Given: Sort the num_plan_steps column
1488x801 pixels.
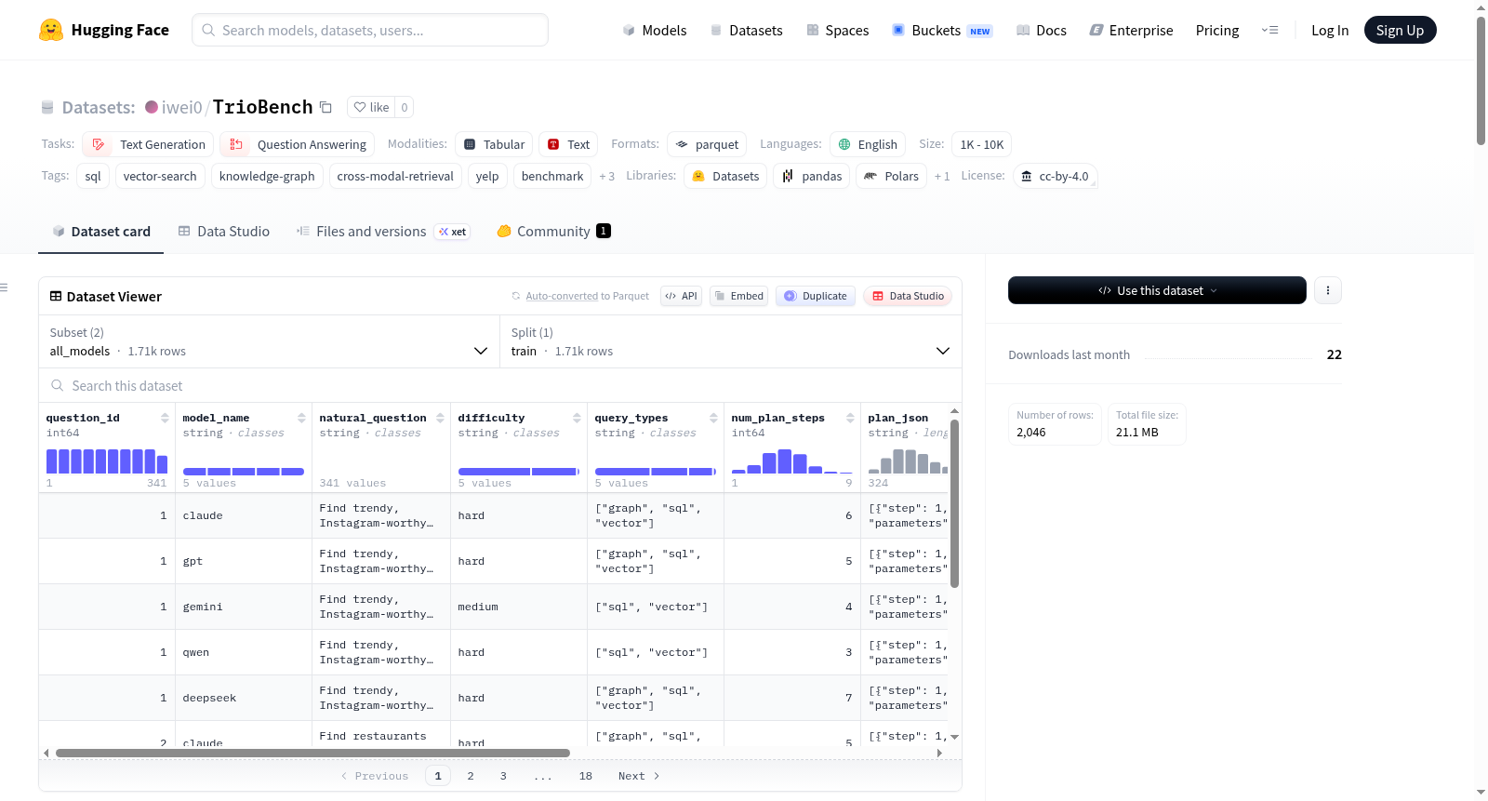Looking at the screenshot, I should 850,418.
